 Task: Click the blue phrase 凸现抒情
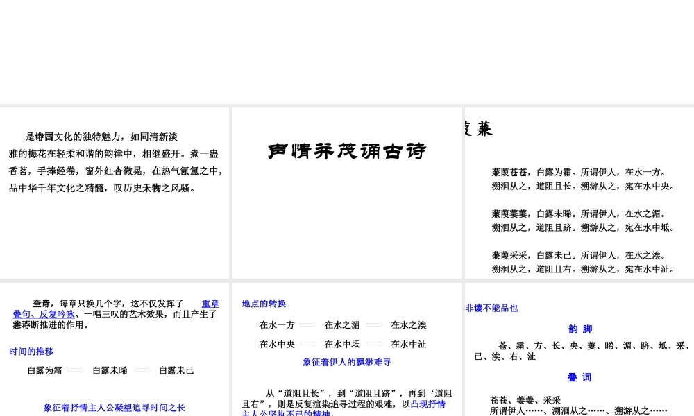(428, 404)
